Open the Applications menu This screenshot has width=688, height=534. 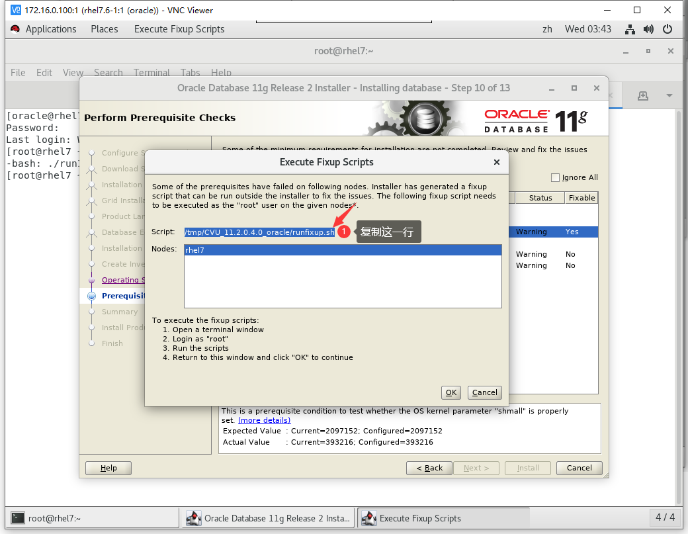(51, 29)
